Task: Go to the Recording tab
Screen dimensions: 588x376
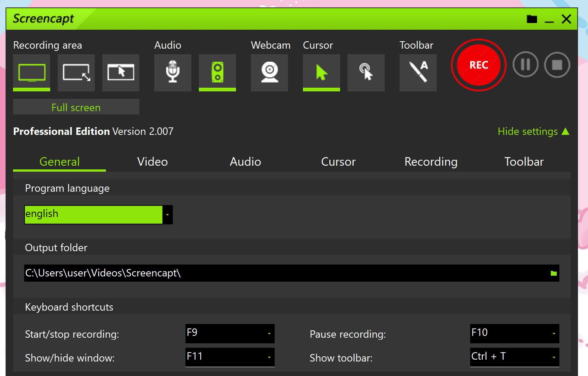Action: click(431, 162)
